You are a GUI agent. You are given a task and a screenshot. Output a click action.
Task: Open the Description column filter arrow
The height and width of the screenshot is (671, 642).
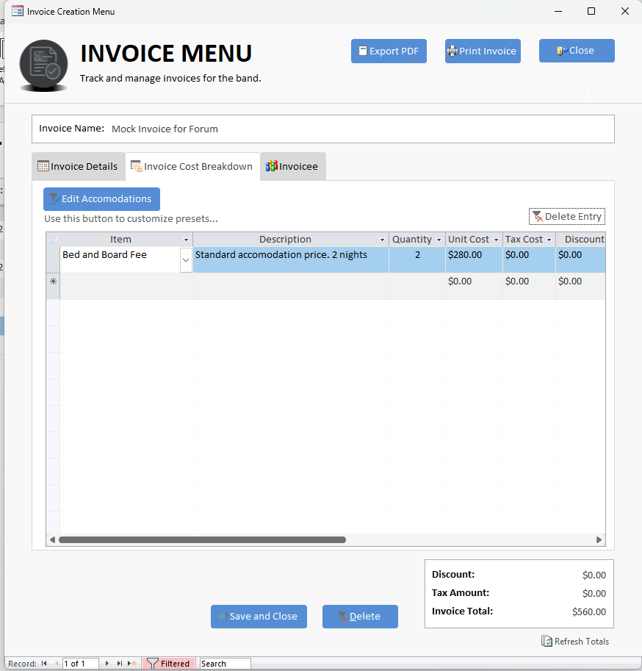click(383, 240)
